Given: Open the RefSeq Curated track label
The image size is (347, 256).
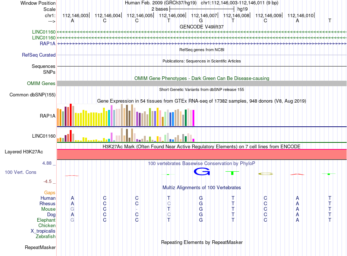Looking at the screenshot, I should [x=39, y=55].
